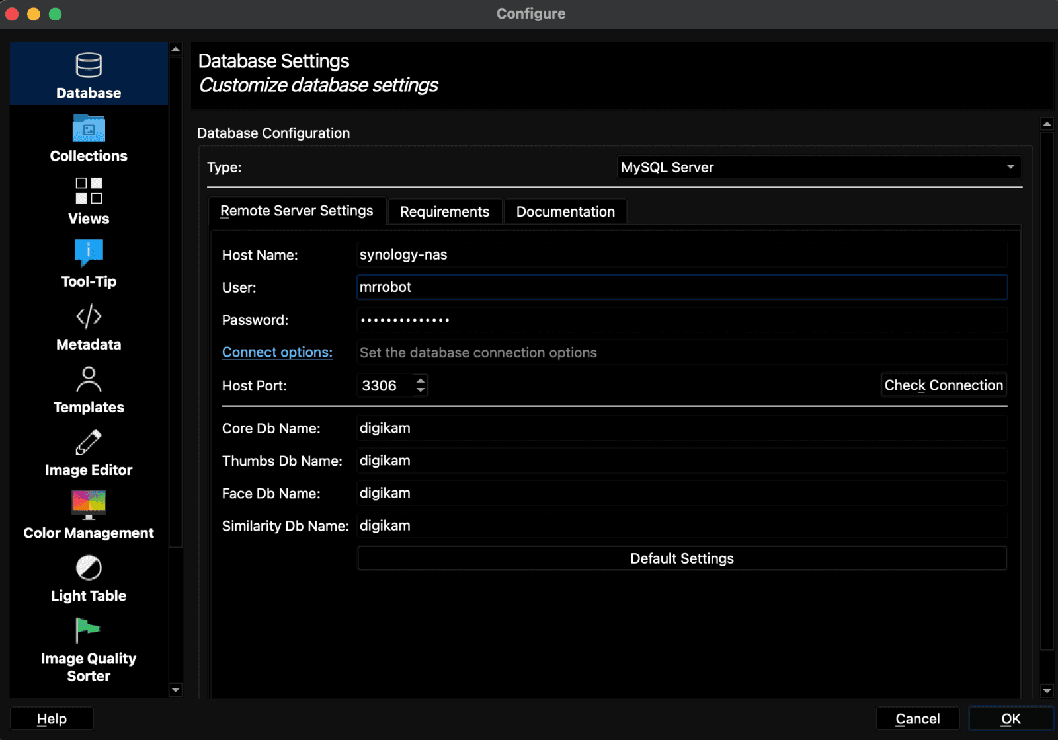The width and height of the screenshot is (1058, 740).
Task: Select the Collections sidebar icon
Action: tap(88, 136)
